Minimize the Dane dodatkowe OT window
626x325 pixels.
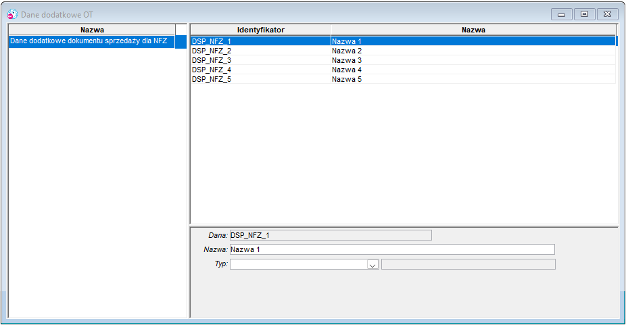click(x=561, y=14)
